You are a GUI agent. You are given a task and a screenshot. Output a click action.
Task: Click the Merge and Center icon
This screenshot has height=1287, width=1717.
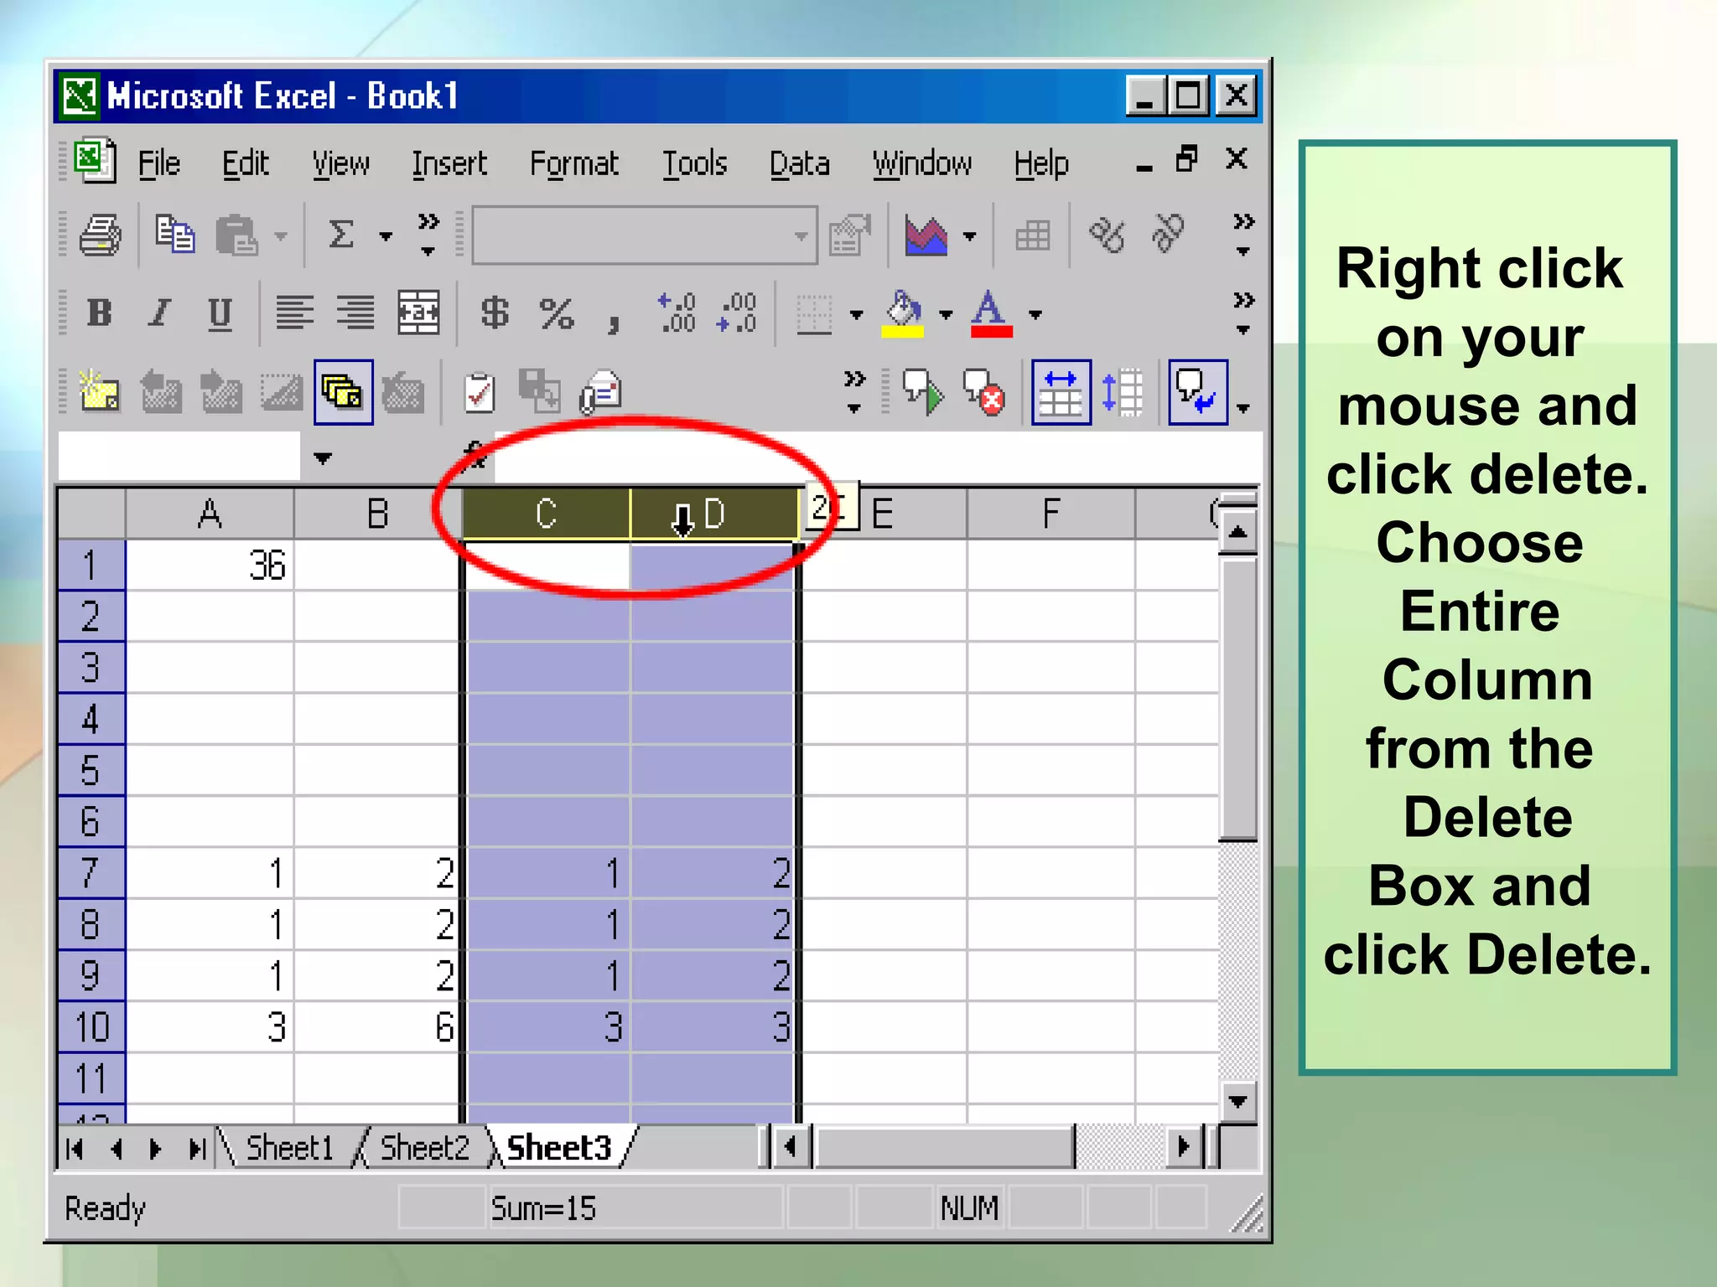(418, 313)
